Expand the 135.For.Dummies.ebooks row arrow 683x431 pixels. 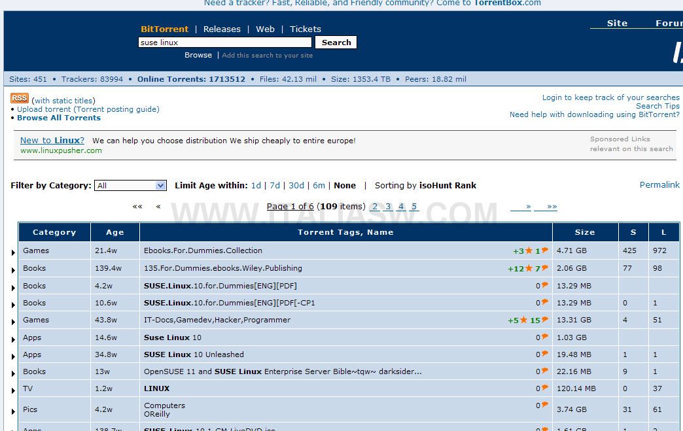point(13,270)
